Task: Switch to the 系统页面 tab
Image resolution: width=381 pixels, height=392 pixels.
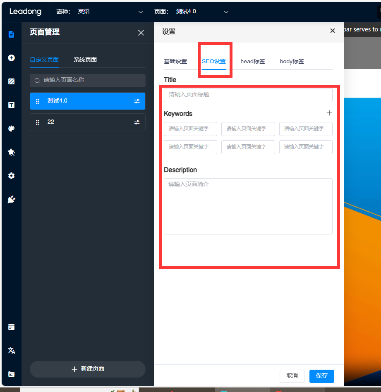Action: tap(85, 60)
